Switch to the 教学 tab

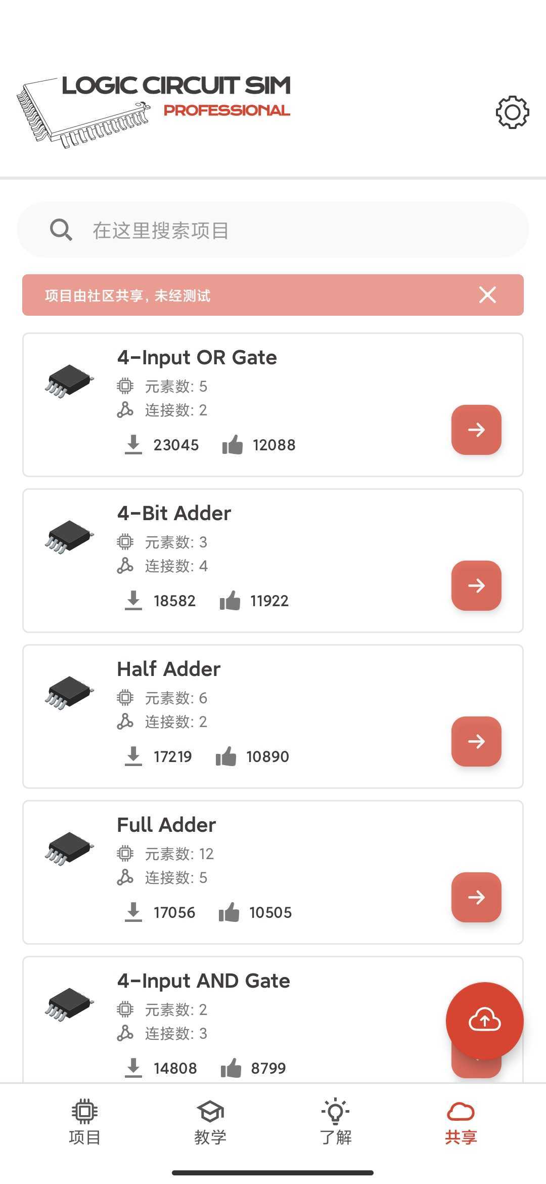click(x=210, y=1122)
